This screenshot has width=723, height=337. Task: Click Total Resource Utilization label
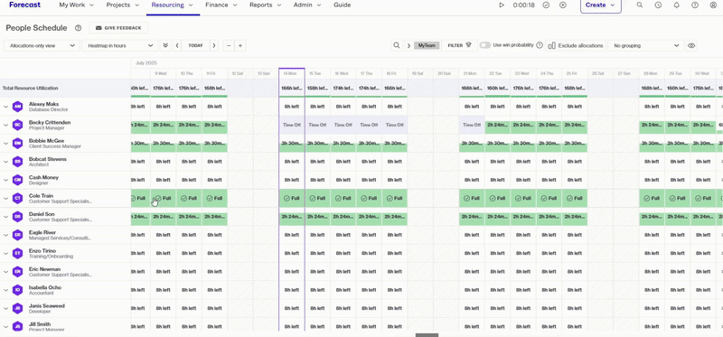click(x=31, y=88)
